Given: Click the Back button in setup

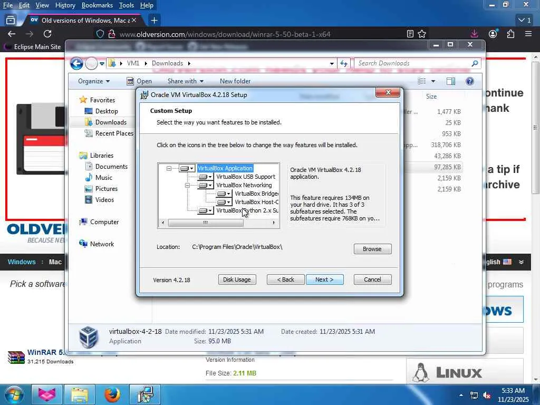Looking at the screenshot, I should pos(285,279).
